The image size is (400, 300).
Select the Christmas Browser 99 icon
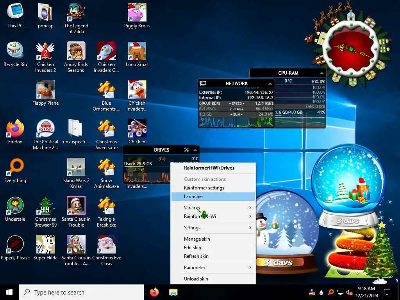click(45, 212)
